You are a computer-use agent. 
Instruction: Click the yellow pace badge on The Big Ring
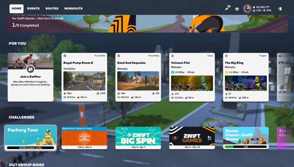pyautogui.click(x=227, y=72)
